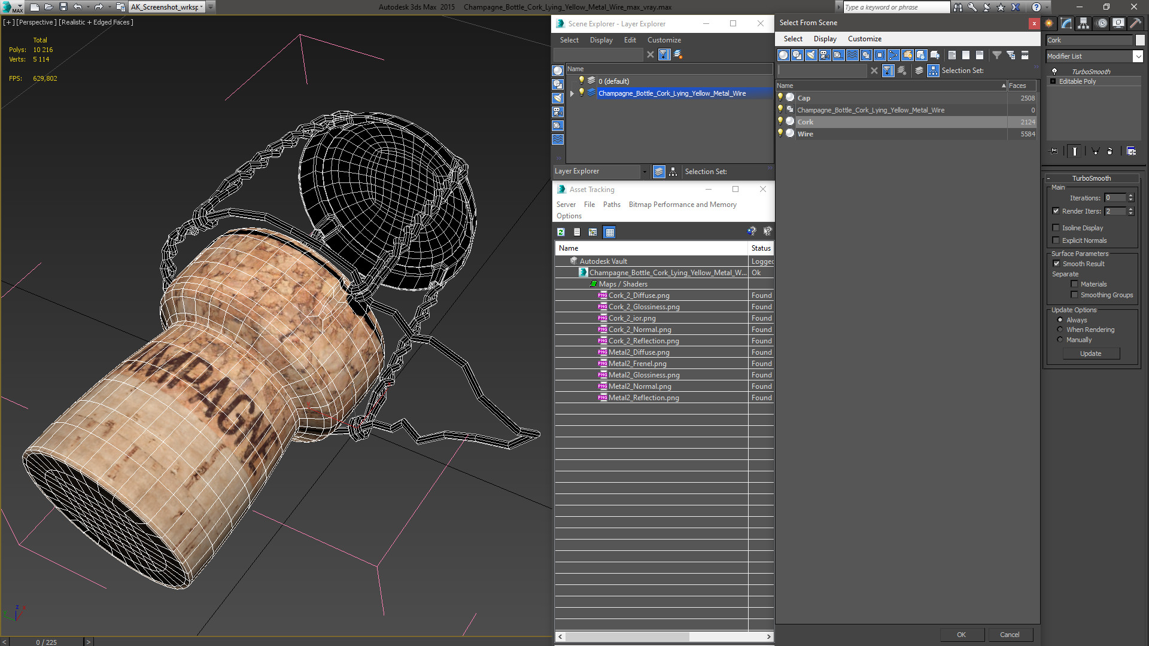Open Customize menu in Select From Scene

click(864, 39)
